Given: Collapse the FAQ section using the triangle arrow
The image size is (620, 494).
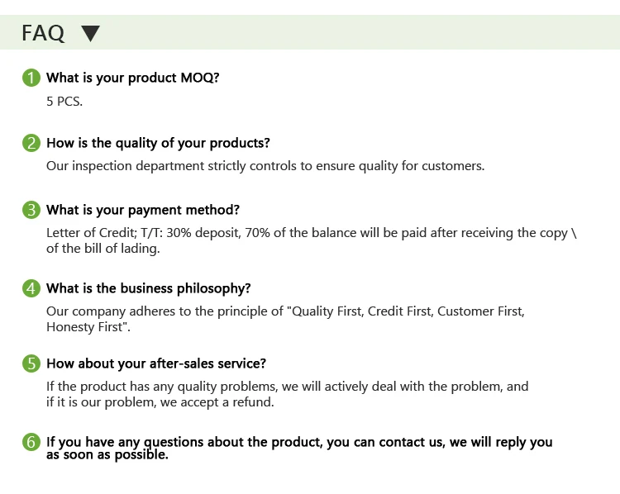Looking at the screenshot, I should pyautogui.click(x=91, y=33).
